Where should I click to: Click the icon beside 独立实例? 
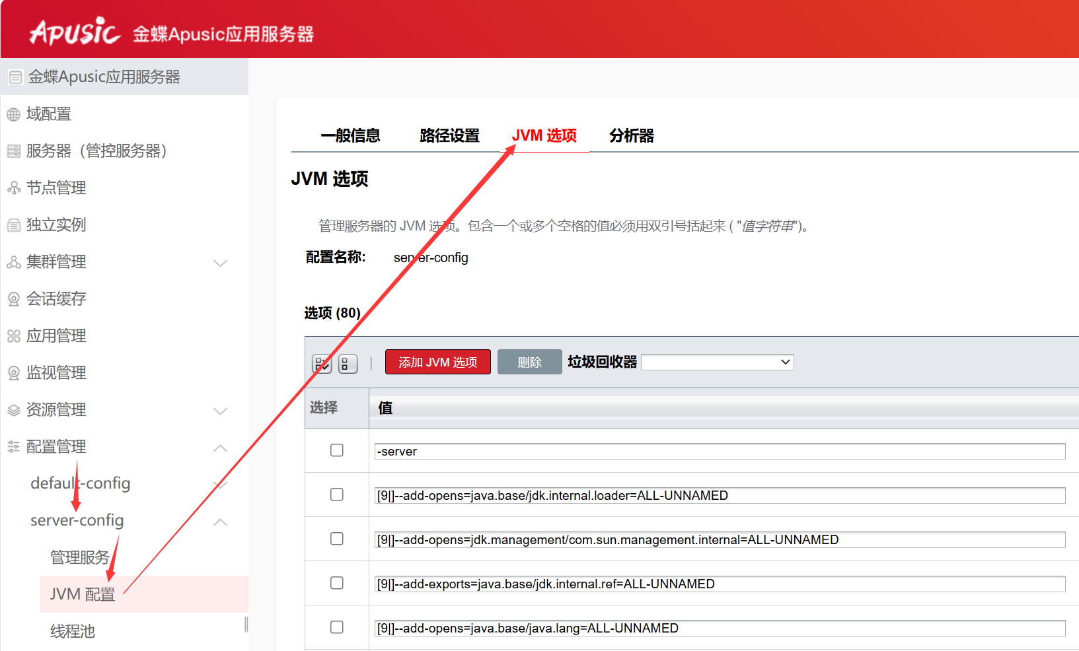[x=14, y=225]
